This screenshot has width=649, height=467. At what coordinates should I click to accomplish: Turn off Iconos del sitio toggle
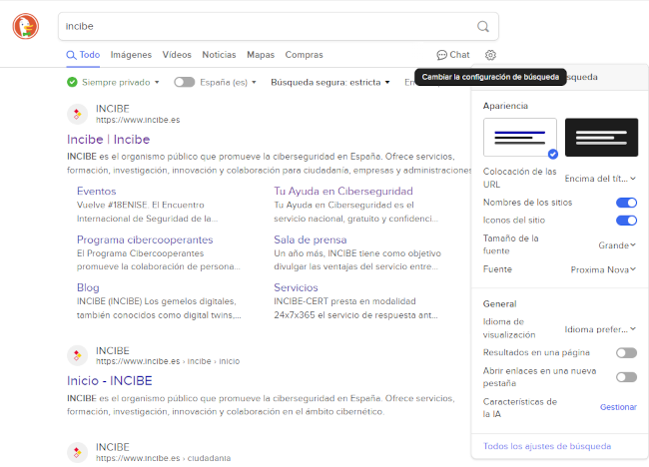coord(626,220)
